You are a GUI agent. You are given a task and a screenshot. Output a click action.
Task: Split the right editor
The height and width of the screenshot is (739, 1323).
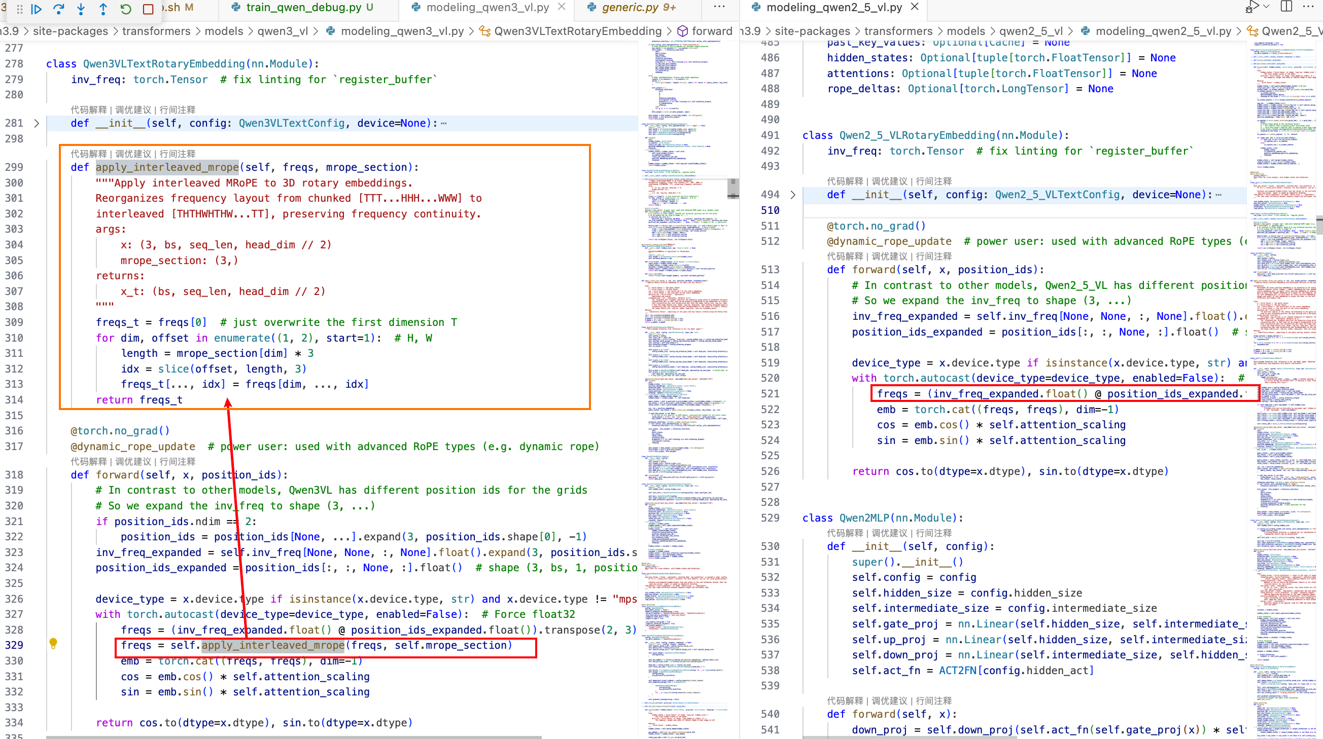click(x=1286, y=7)
